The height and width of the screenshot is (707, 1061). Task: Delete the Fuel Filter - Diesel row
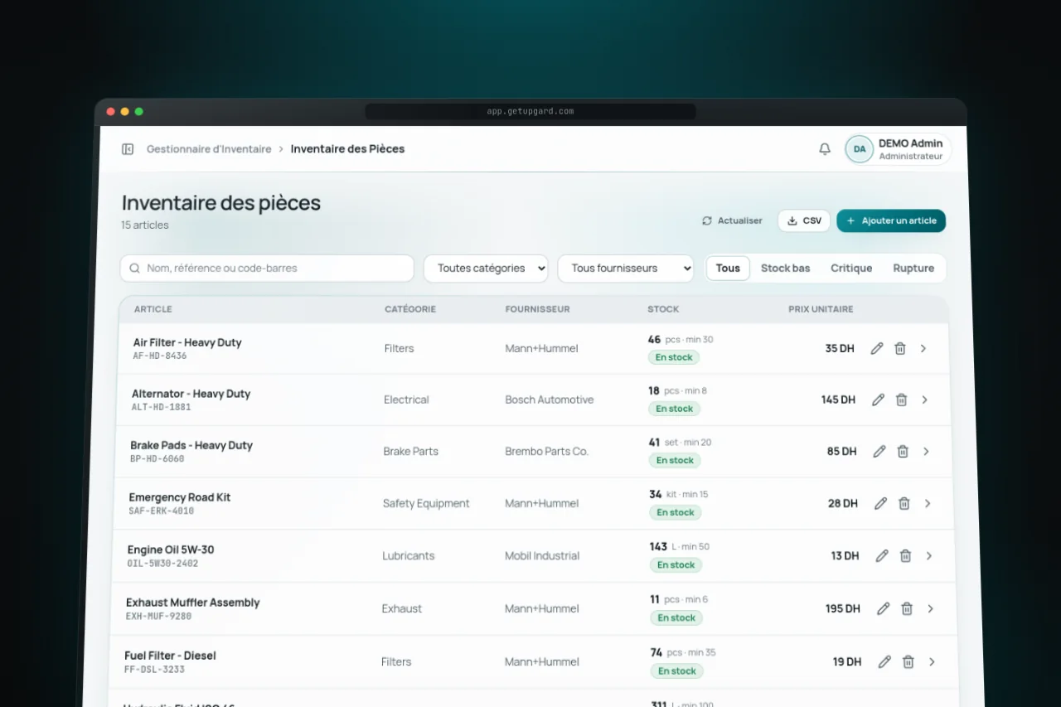908,661
